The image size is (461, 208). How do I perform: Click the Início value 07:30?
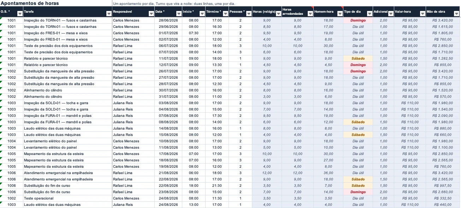coord(194,33)
